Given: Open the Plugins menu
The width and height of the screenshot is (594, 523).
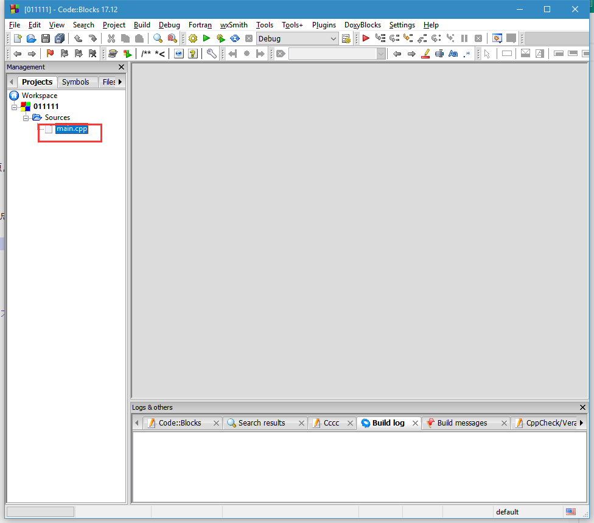Looking at the screenshot, I should click(x=324, y=25).
